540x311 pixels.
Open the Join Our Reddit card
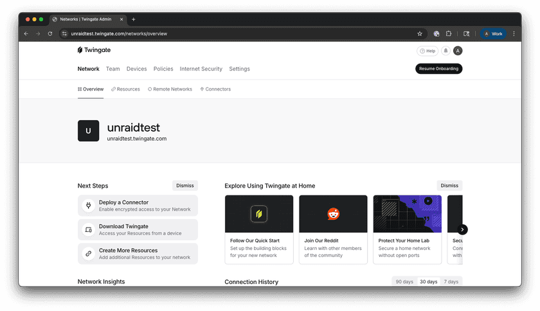(x=333, y=229)
